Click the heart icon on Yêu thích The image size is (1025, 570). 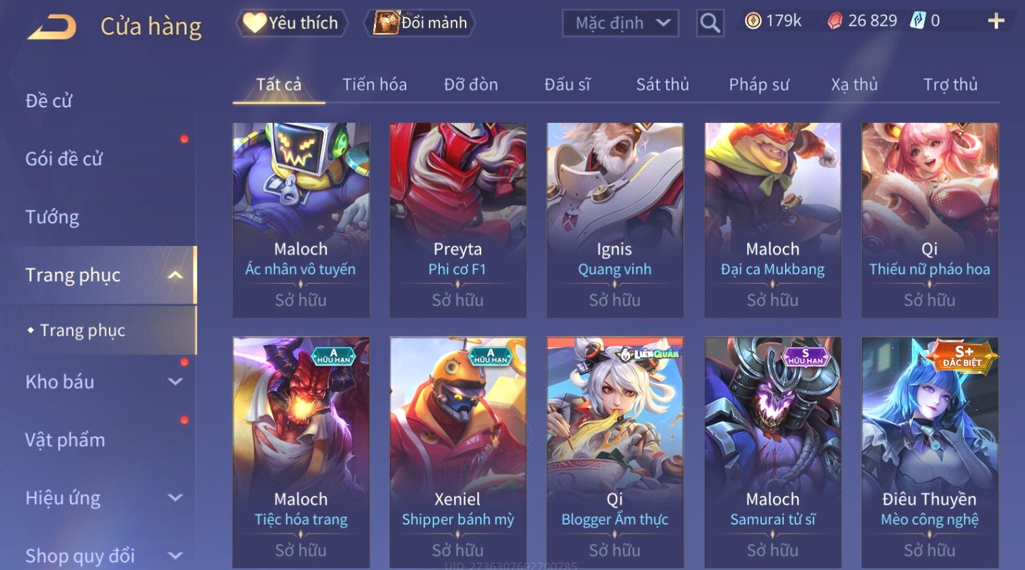click(255, 23)
